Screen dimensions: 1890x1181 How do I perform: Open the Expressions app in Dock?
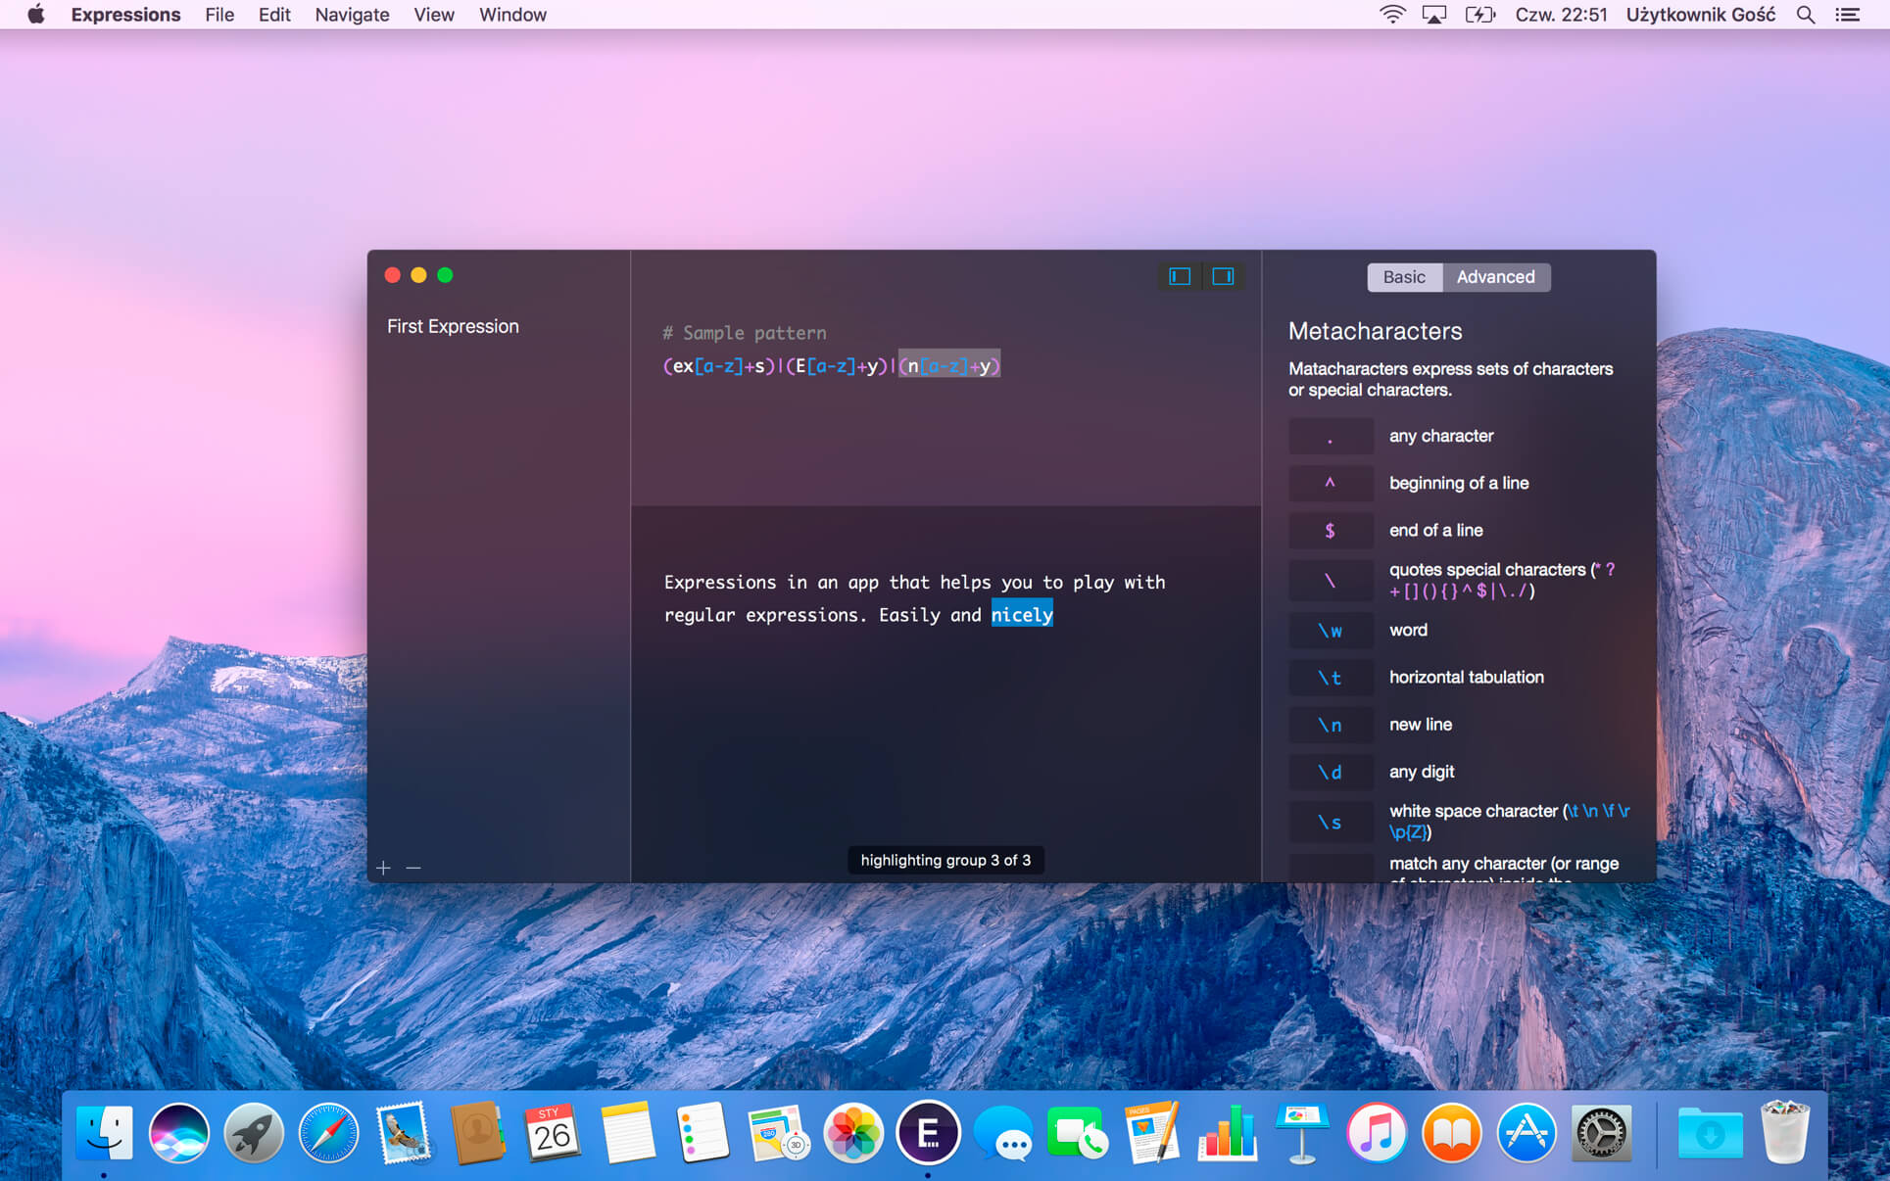click(927, 1133)
